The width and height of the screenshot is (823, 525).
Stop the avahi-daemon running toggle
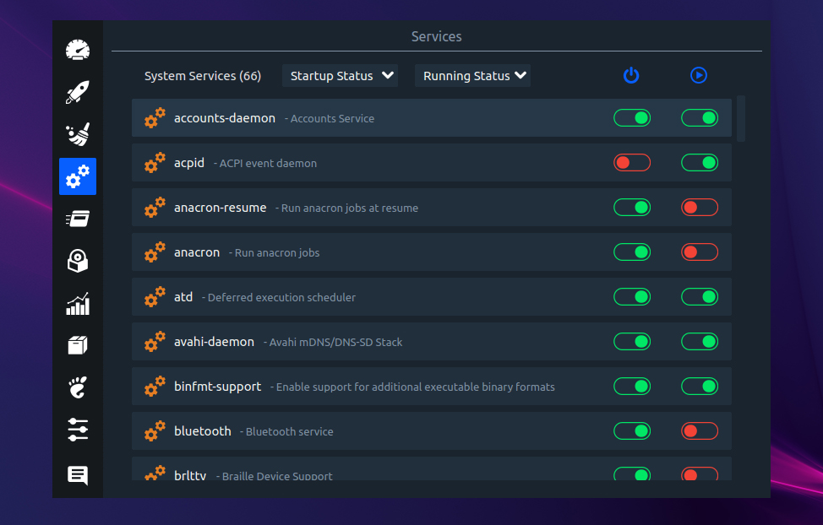coord(699,341)
